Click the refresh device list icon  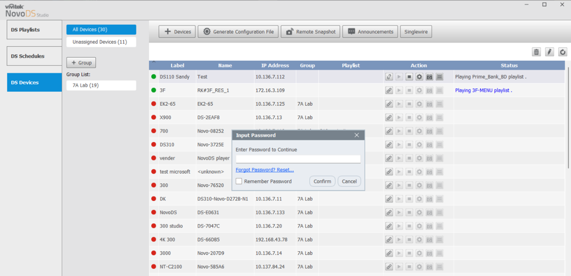562,52
